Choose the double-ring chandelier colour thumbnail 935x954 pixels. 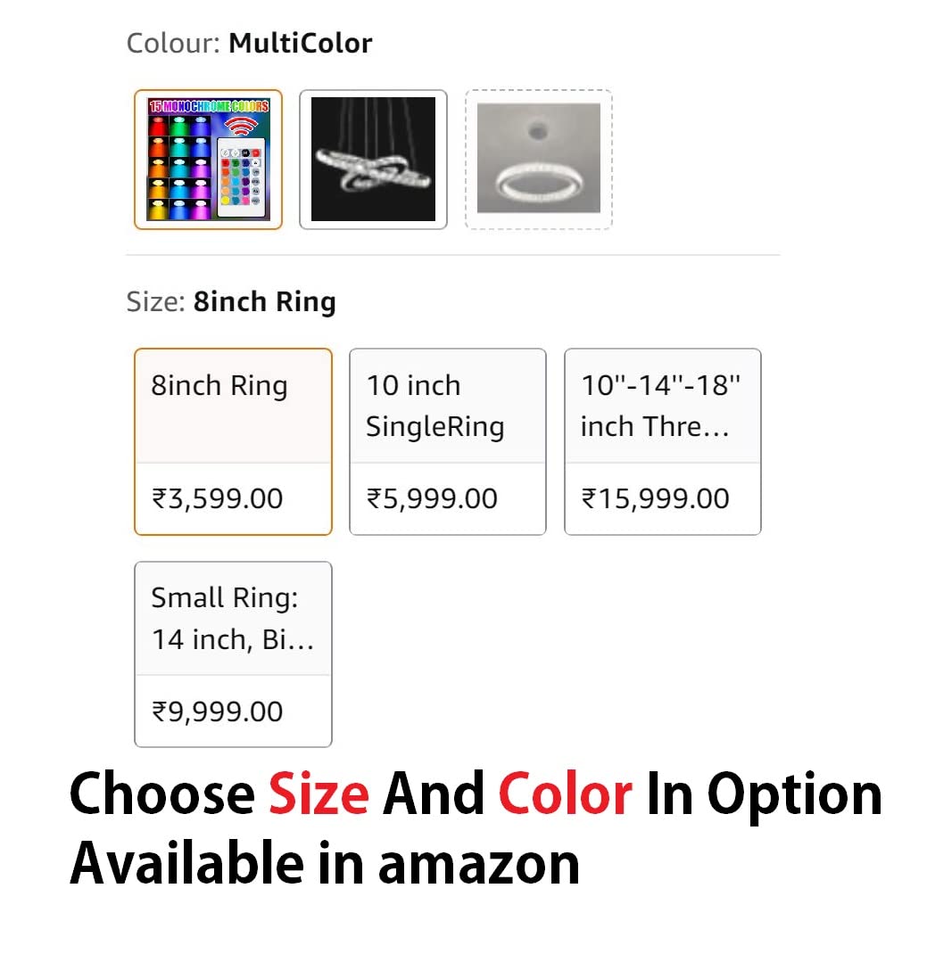point(373,160)
